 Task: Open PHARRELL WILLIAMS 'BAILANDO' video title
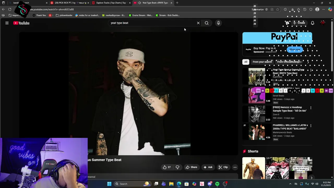290,127
